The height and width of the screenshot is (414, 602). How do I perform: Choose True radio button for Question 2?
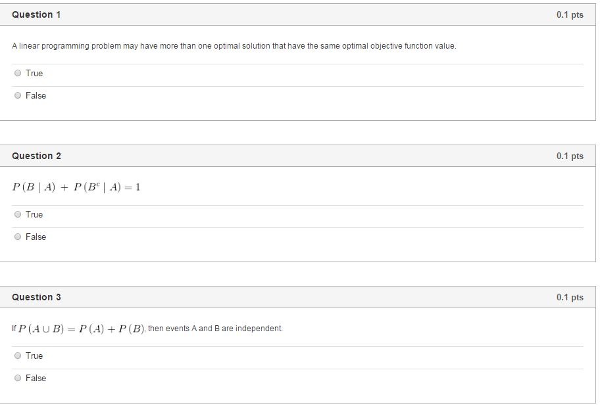(18, 215)
